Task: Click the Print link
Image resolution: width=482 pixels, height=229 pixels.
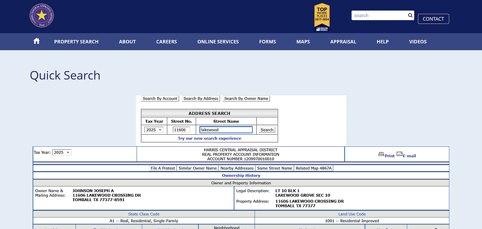Action: (389, 156)
